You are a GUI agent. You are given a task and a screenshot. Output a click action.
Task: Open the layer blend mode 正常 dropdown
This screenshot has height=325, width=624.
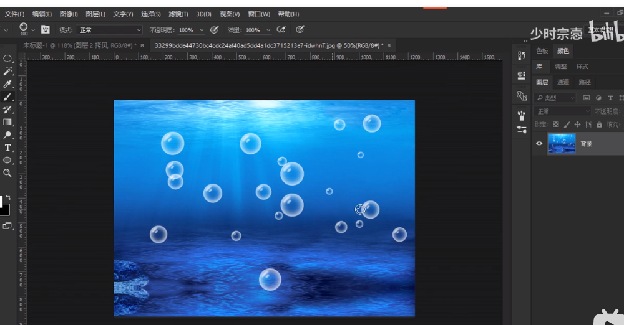tap(562, 111)
